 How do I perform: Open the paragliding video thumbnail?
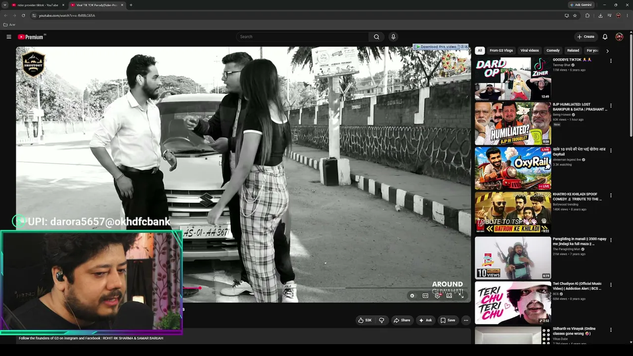(x=513, y=258)
